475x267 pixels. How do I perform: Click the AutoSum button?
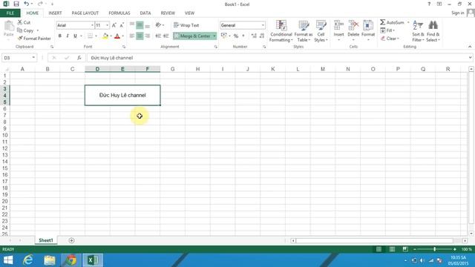(393, 22)
